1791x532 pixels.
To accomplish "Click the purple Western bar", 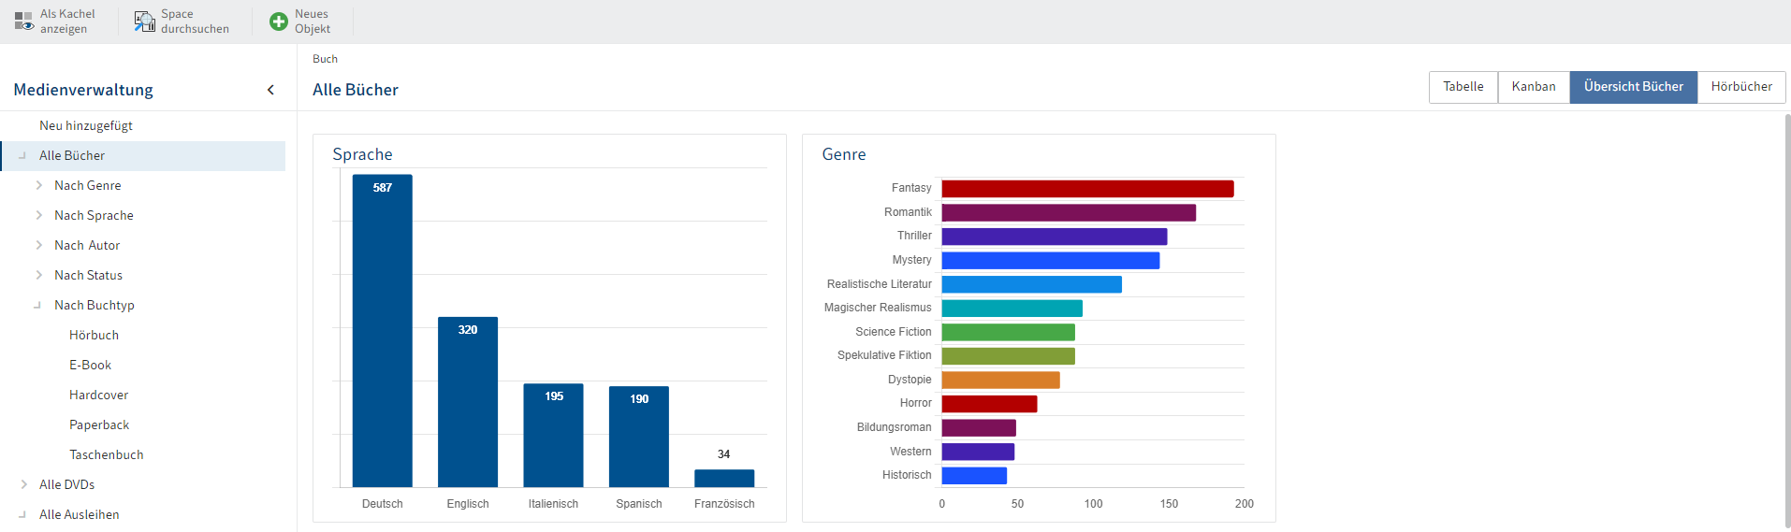I will pyautogui.click(x=978, y=452).
